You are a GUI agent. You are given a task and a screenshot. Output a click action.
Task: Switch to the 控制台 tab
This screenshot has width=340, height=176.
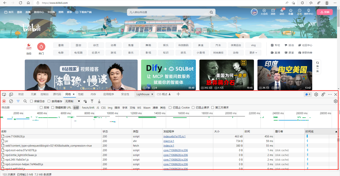coord(45,94)
